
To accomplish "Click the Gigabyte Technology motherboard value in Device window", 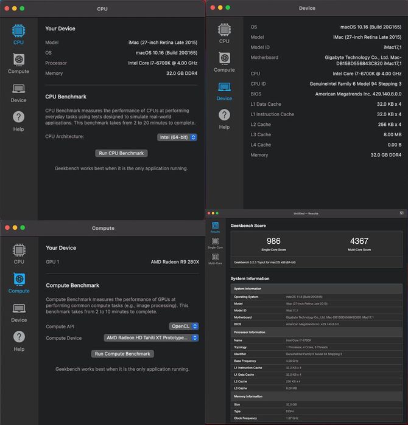I will point(363,60).
